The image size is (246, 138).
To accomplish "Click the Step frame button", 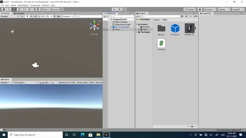I will (125, 9).
